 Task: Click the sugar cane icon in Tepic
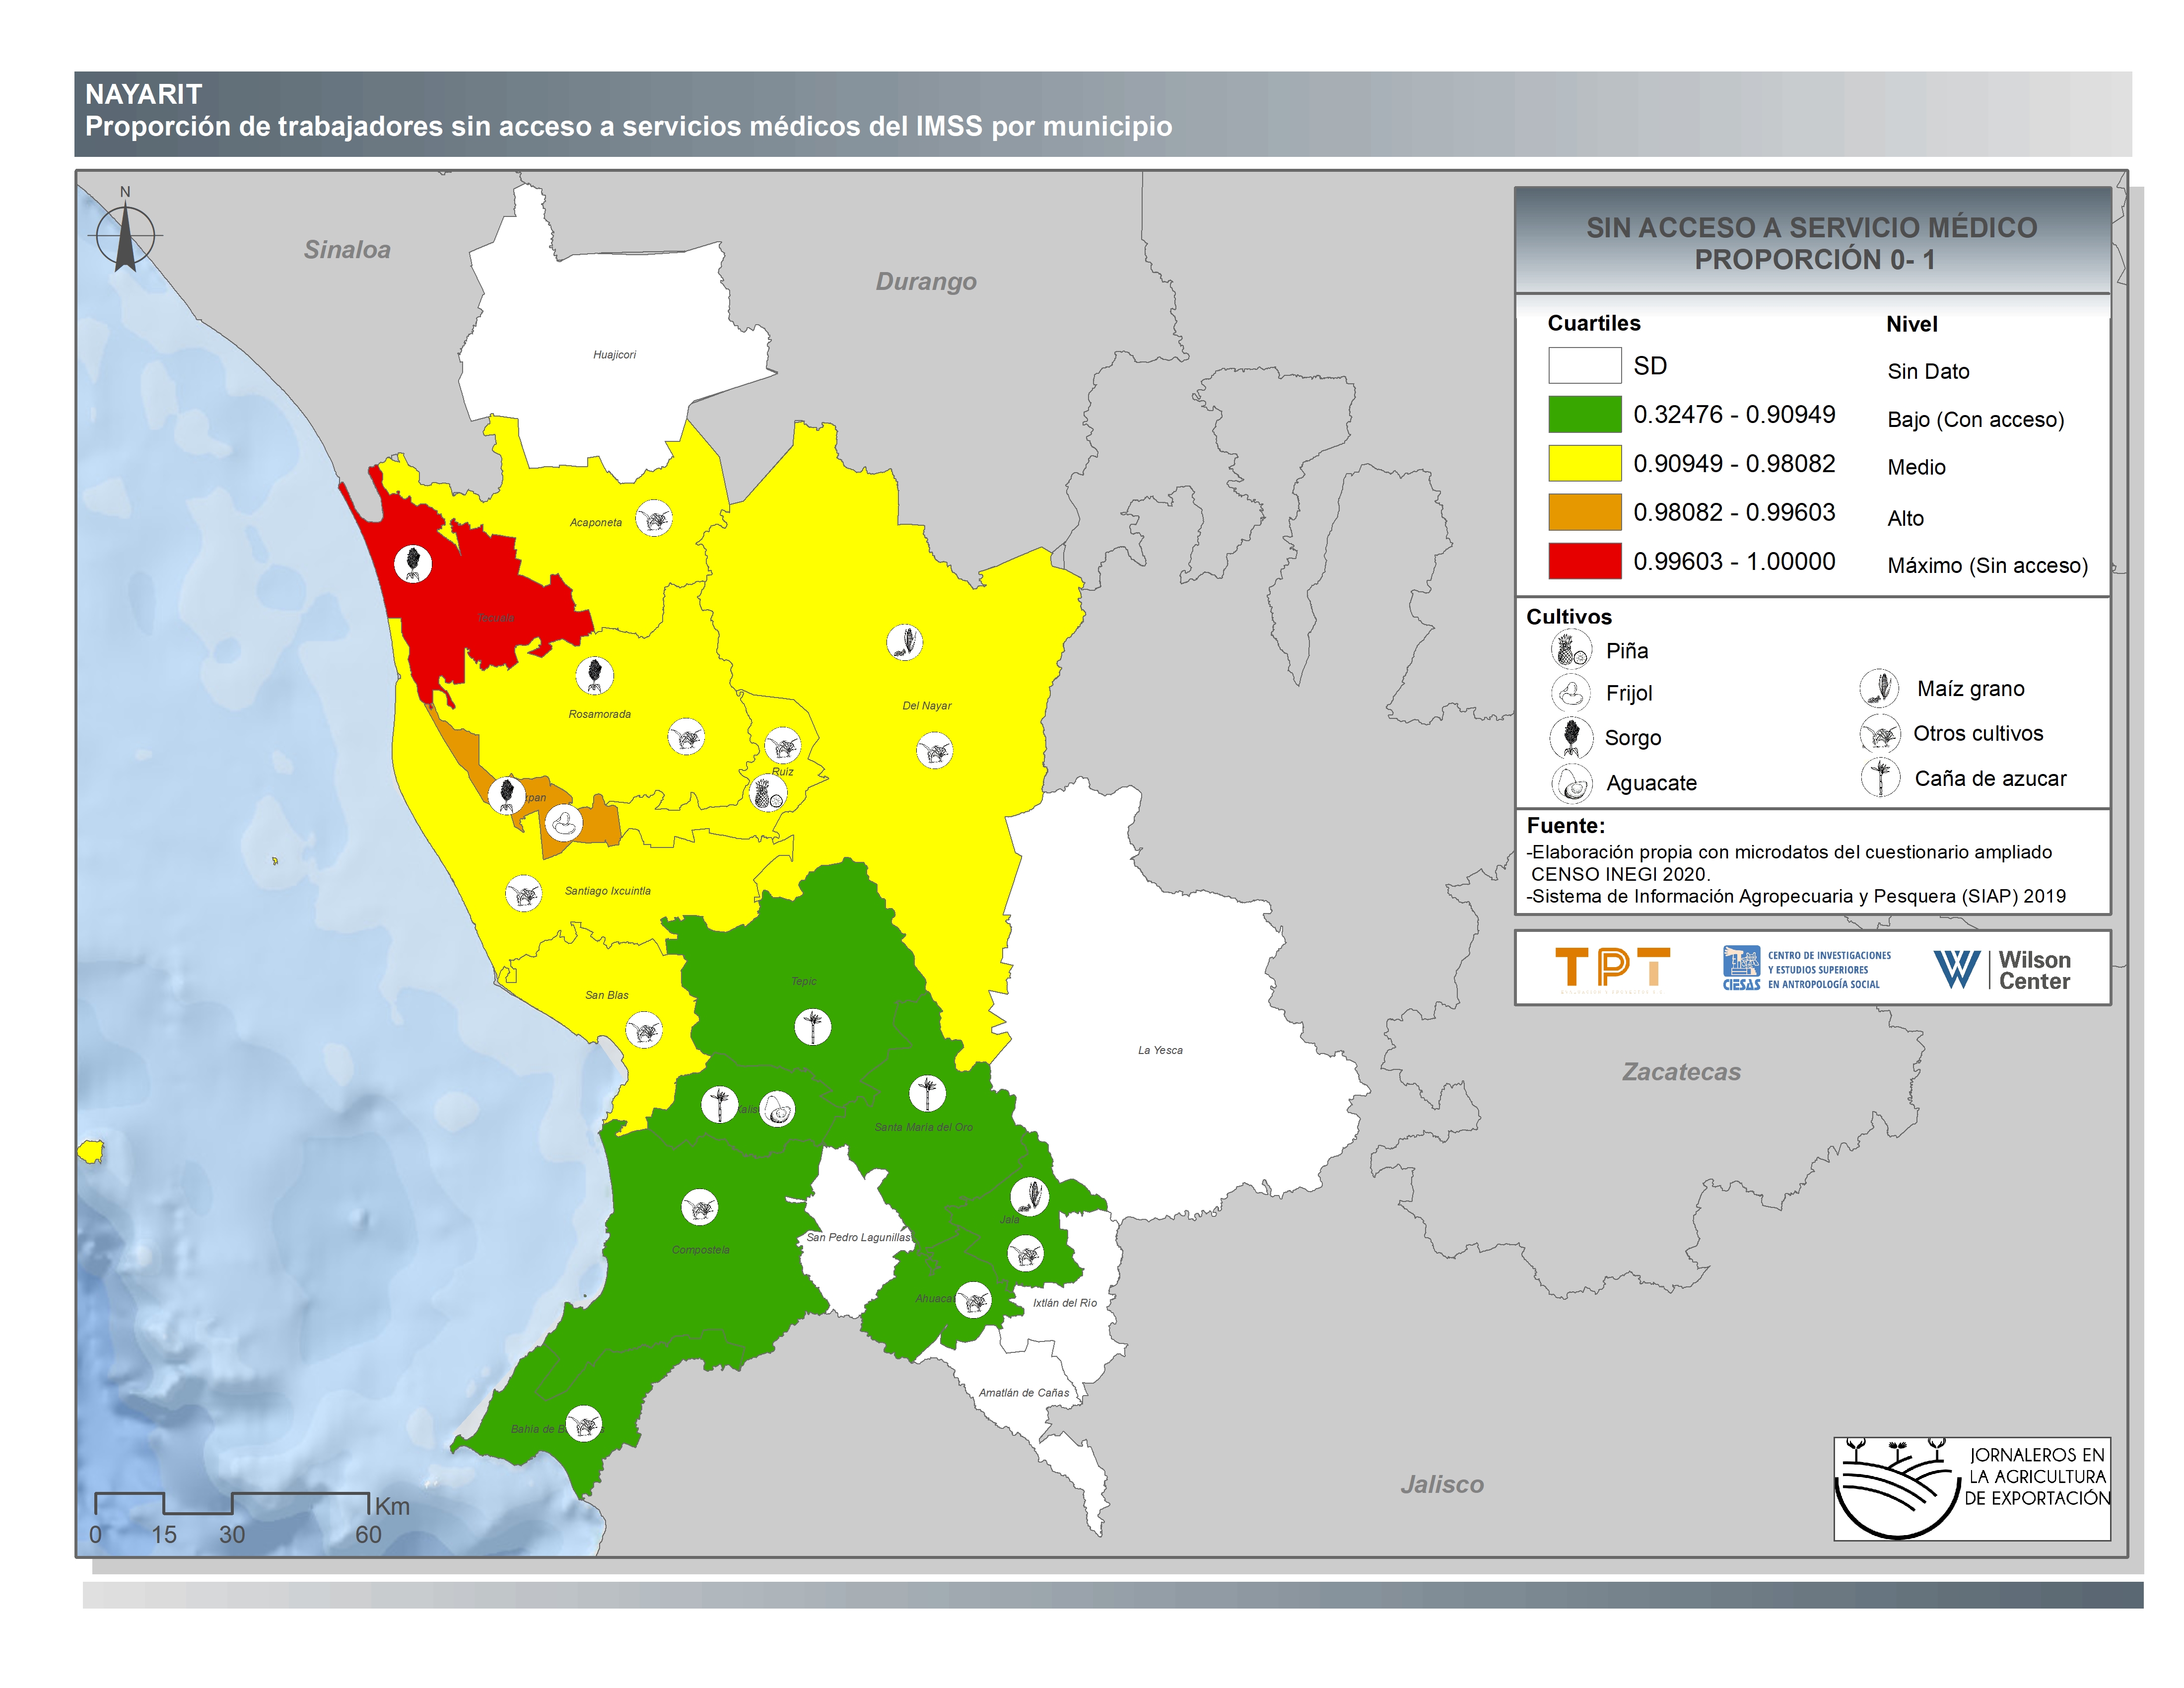[x=812, y=1026]
